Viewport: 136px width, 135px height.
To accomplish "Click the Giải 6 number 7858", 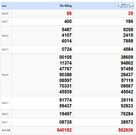I will pyautogui.click(x=128, y=41).
